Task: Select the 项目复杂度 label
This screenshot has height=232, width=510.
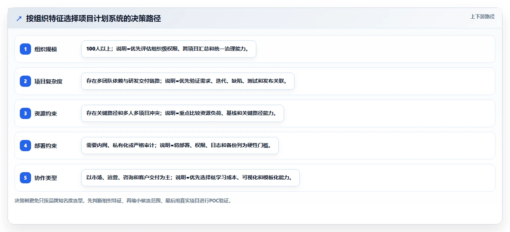Action: tap(48, 81)
